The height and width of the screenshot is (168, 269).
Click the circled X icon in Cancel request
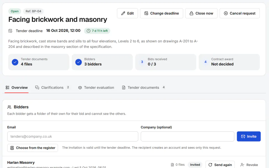tap(226, 13)
